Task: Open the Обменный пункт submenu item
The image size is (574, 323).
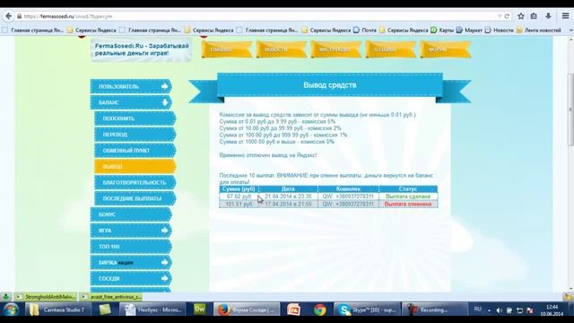Action: tap(135, 151)
